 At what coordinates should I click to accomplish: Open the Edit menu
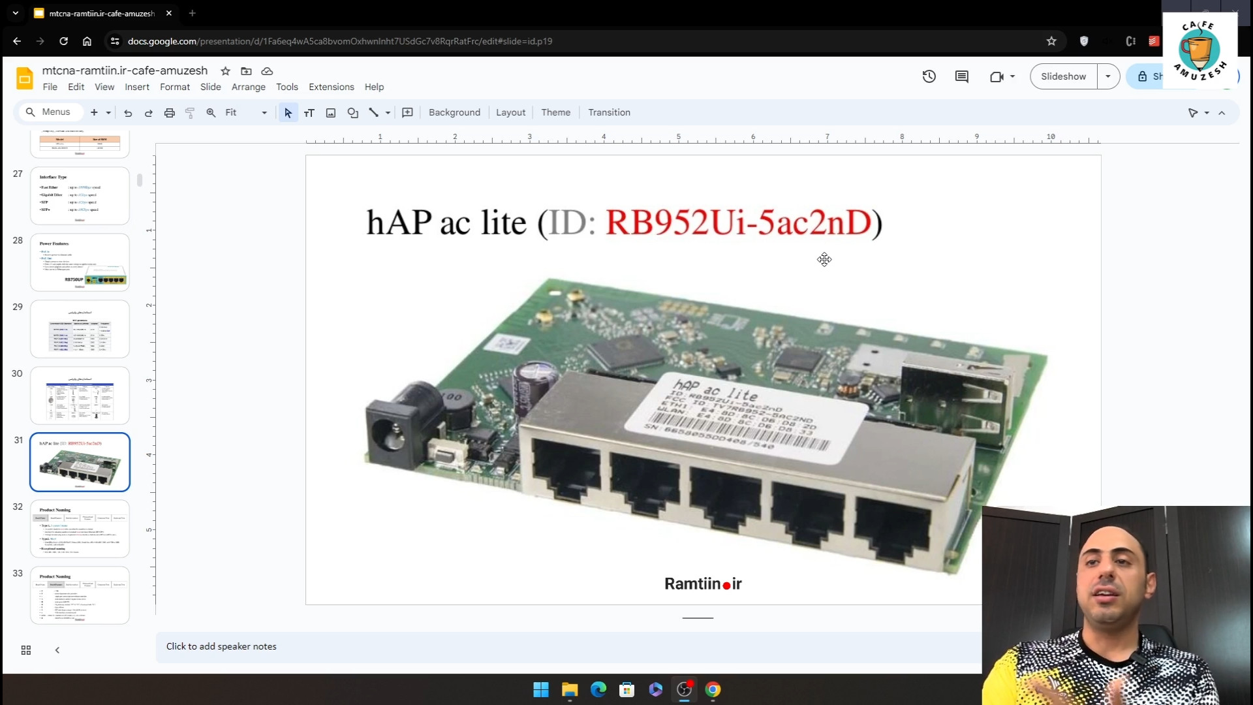click(76, 87)
